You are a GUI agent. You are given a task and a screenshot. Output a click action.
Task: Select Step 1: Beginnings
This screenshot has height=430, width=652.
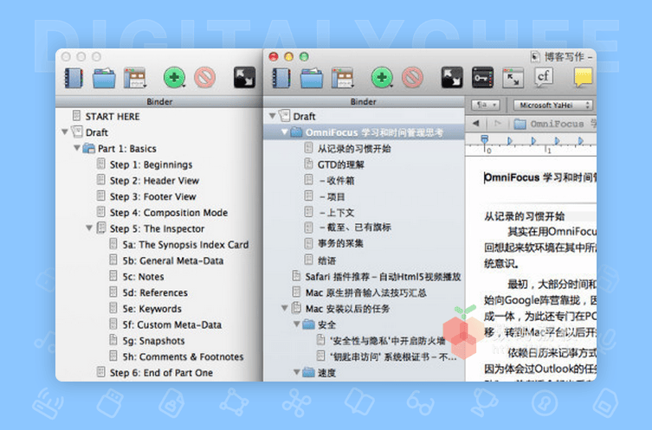click(x=151, y=164)
